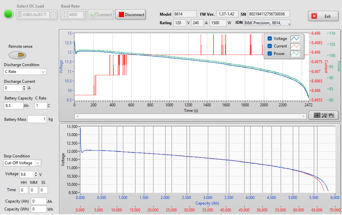This screenshot has height=215, width=342.
Task: Click the Exit button
Action: coord(323,16)
